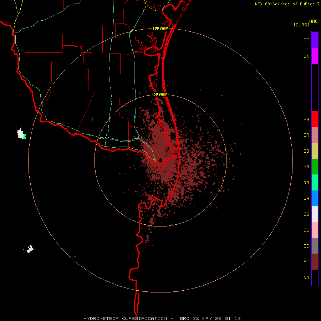Select the WS blue legend swatch
Viewport: 321px width, 321px height.
(x=315, y=198)
